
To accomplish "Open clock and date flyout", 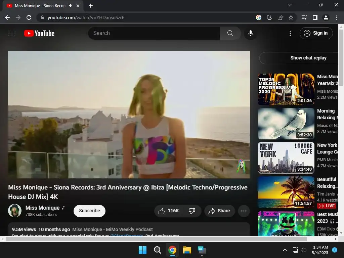I will pyautogui.click(x=320, y=250).
